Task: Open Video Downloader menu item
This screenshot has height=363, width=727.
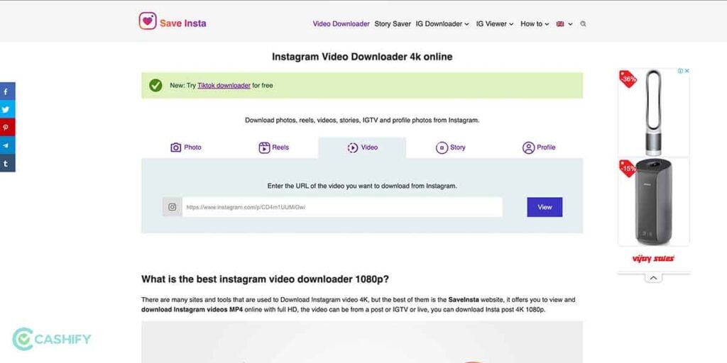Action: [341, 24]
